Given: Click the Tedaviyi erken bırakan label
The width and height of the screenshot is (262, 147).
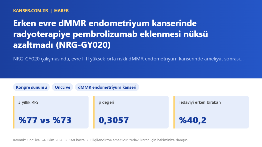Looking at the screenshot, I should 200,102.
